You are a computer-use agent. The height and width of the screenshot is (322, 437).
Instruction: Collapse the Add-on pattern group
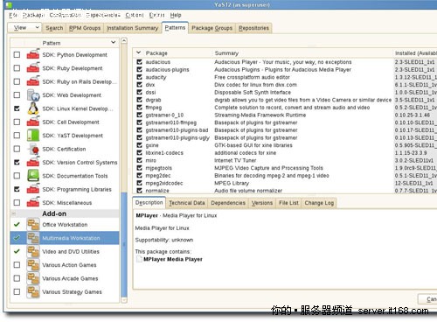13,213
